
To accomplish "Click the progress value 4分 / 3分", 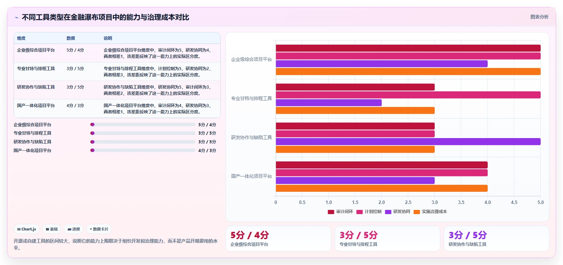I will click(x=207, y=151).
